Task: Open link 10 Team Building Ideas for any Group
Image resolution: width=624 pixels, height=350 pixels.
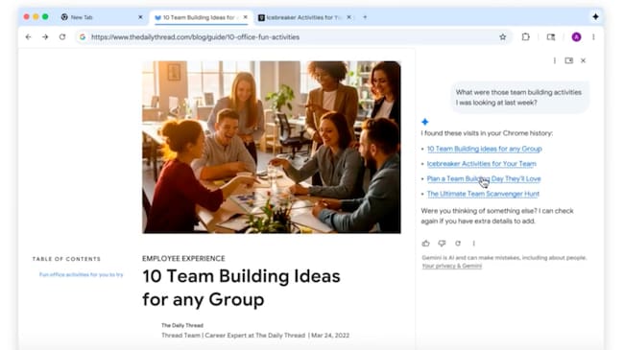Action: (484, 149)
